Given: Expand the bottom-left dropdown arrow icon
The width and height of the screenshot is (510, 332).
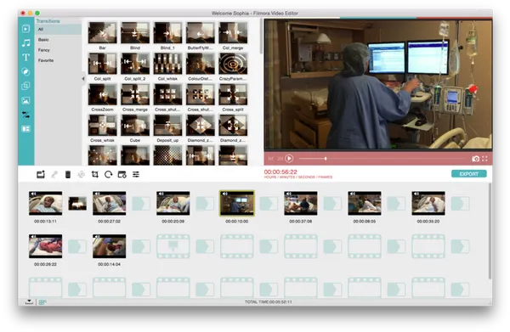Looking at the screenshot, I should (29, 301).
